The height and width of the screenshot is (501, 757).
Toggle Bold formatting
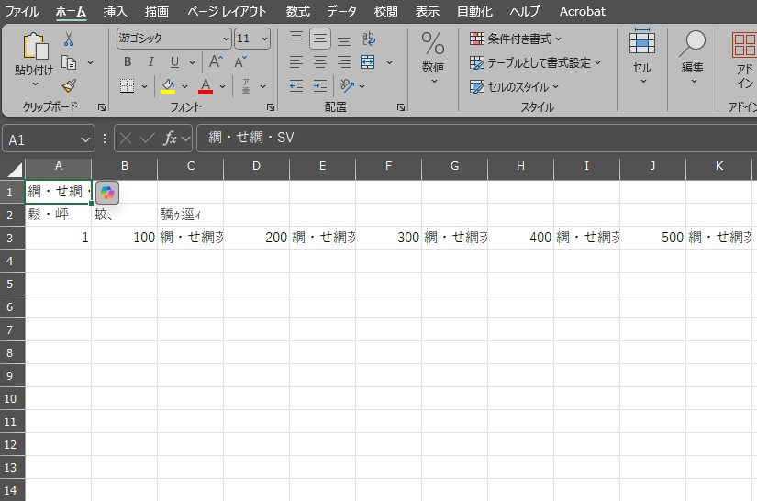pyautogui.click(x=128, y=61)
